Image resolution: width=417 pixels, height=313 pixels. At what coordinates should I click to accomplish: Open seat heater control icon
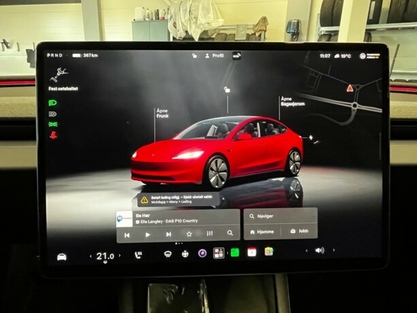coord(138,255)
